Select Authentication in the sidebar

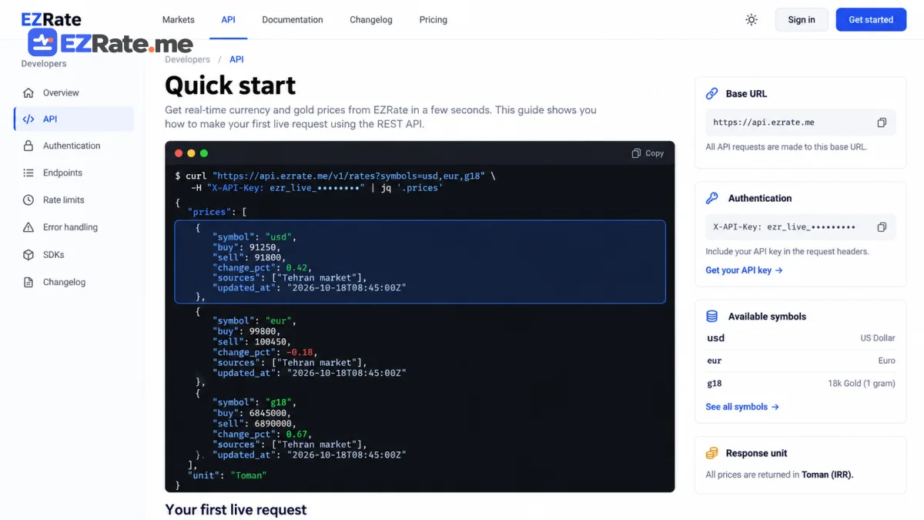pos(74,146)
